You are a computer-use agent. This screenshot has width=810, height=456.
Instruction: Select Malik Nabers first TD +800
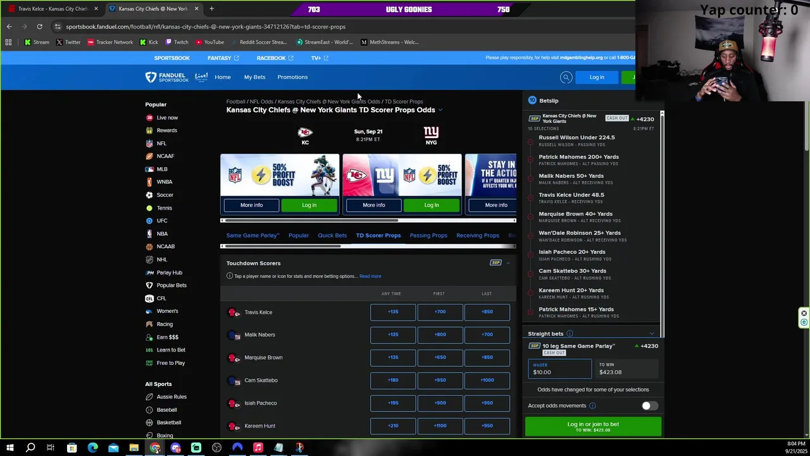pos(440,335)
